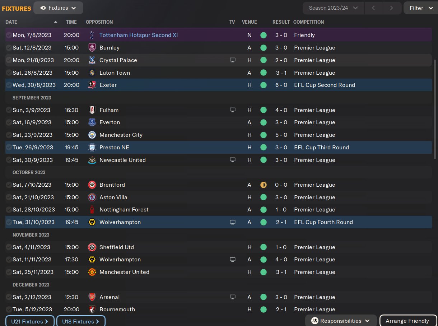Click the Arsenal club crest icon
This screenshot has height=326, width=438.
pyautogui.click(x=92, y=297)
